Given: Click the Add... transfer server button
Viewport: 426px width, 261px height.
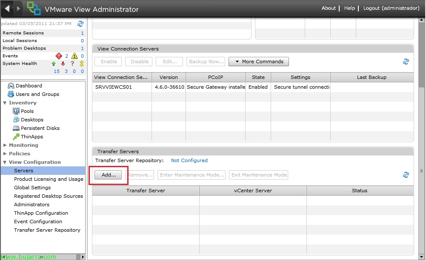Looking at the screenshot, I should click(x=108, y=175).
